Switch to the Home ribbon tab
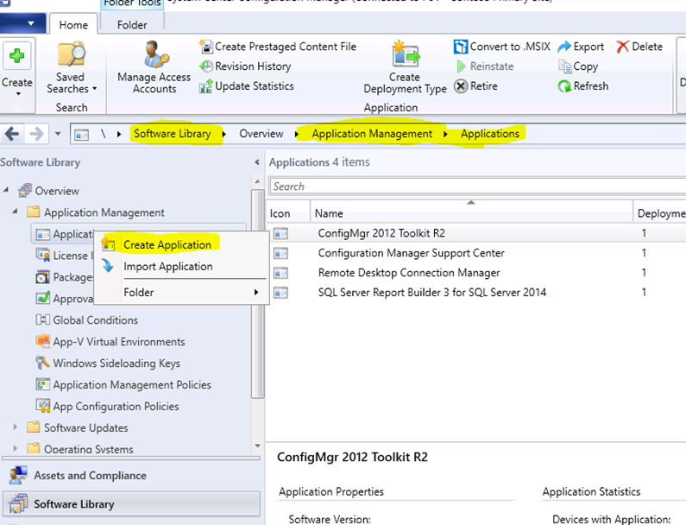686x525 pixels. pos(73,25)
